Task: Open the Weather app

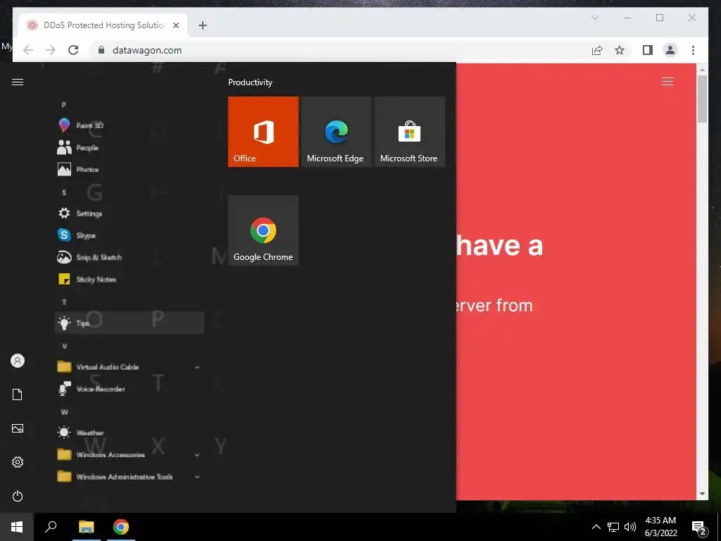Action: coord(130,433)
